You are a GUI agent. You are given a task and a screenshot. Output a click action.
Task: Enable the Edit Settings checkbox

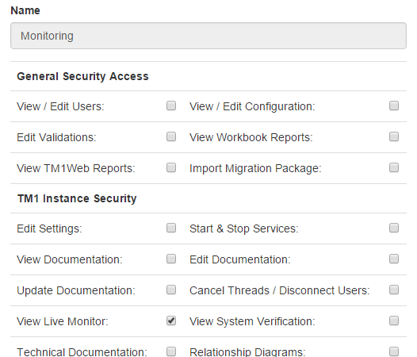click(171, 228)
